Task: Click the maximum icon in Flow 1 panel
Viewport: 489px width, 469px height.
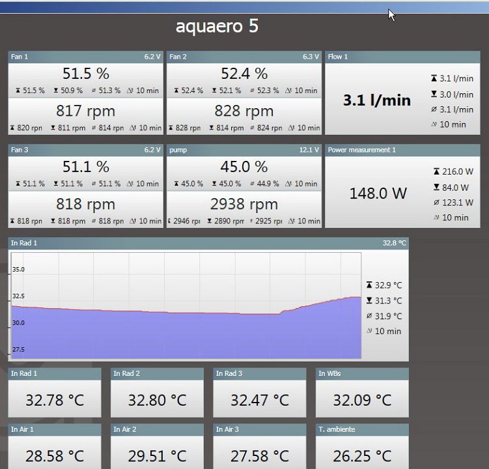Action: 434,78
